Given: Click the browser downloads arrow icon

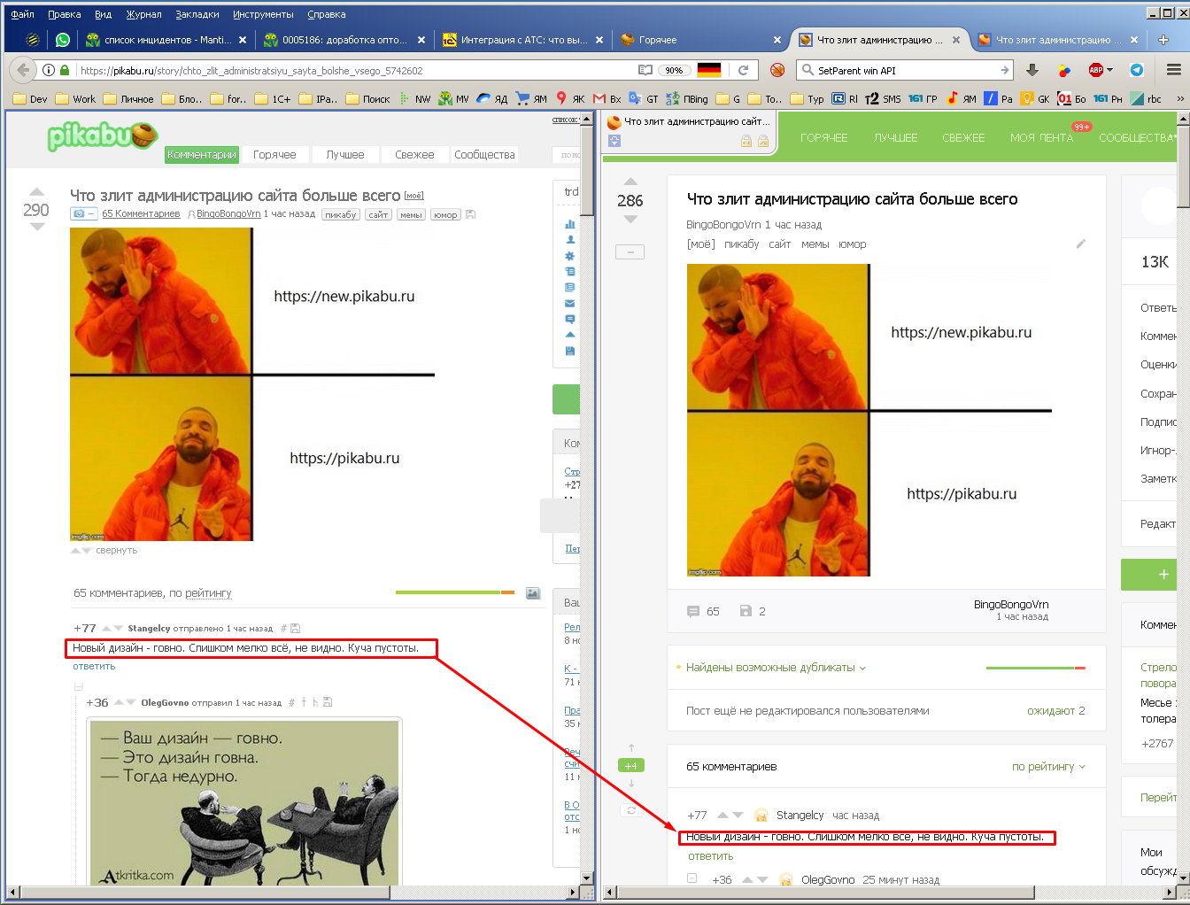Looking at the screenshot, I should point(1032,70).
